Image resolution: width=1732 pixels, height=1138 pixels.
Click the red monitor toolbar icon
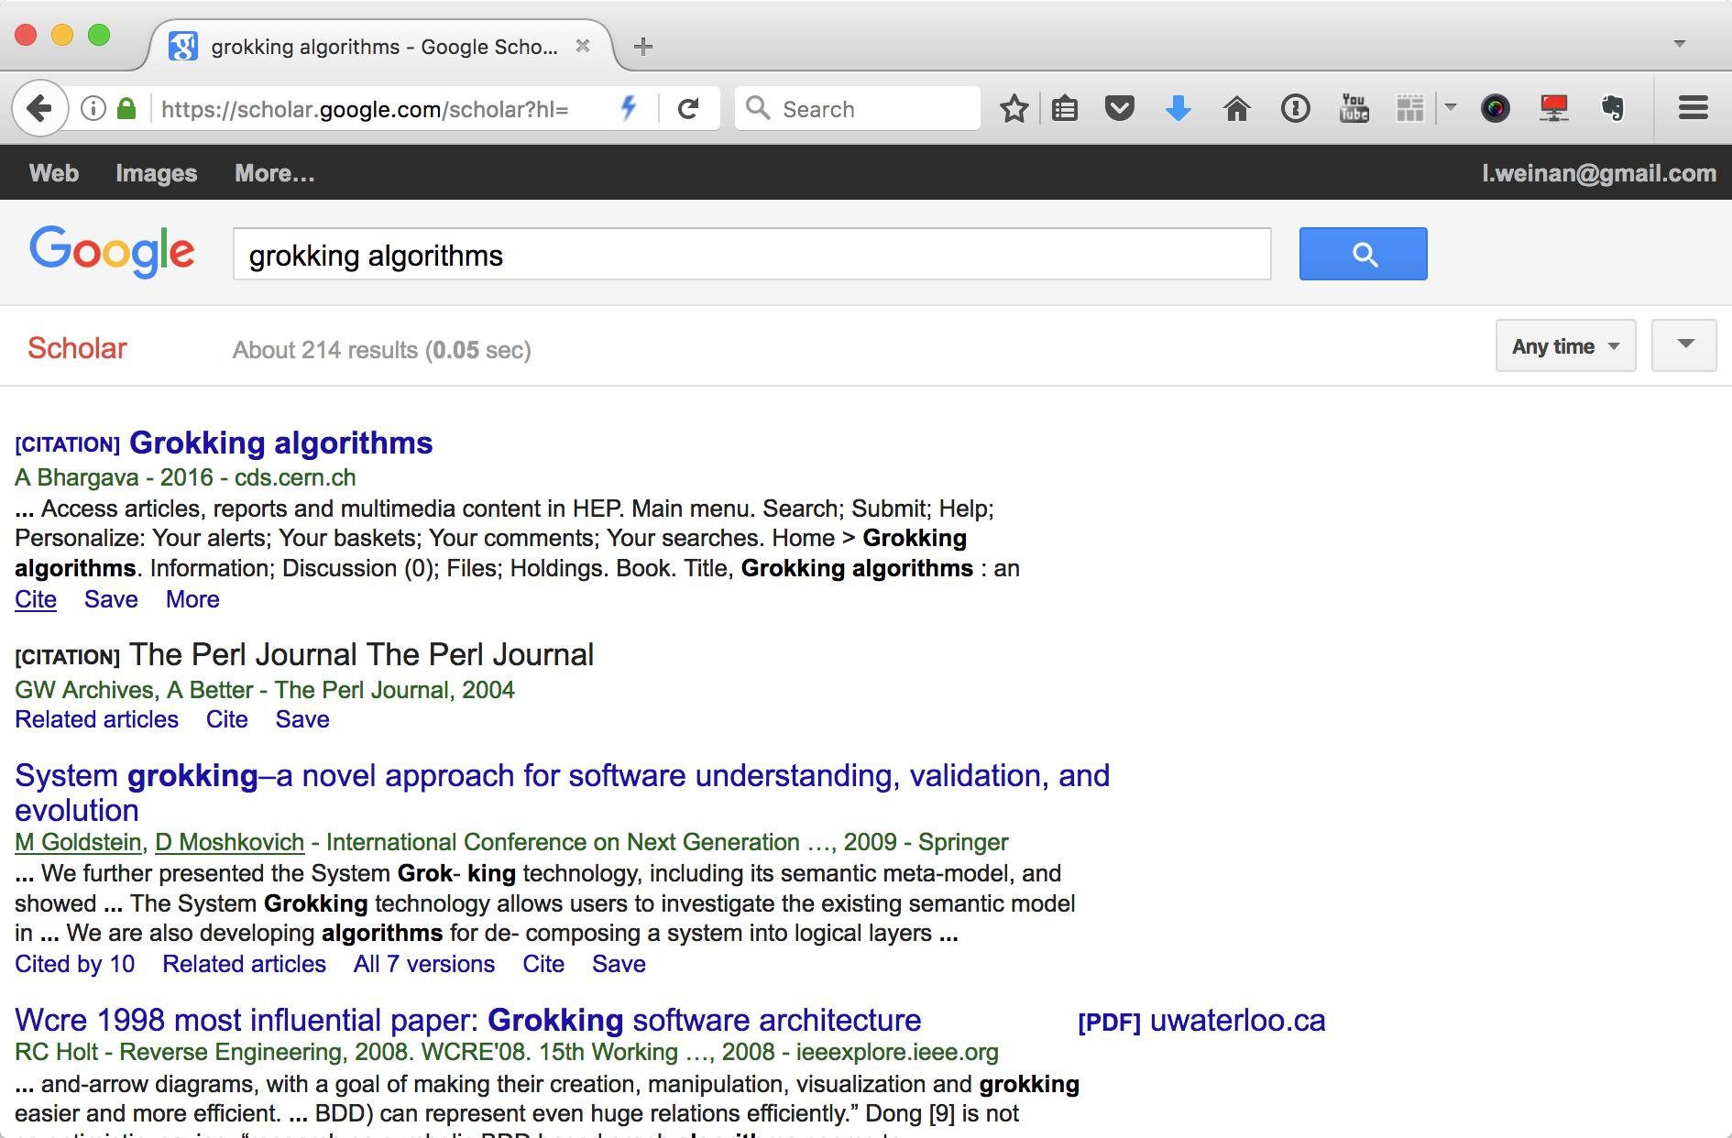pyautogui.click(x=1554, y=109)
